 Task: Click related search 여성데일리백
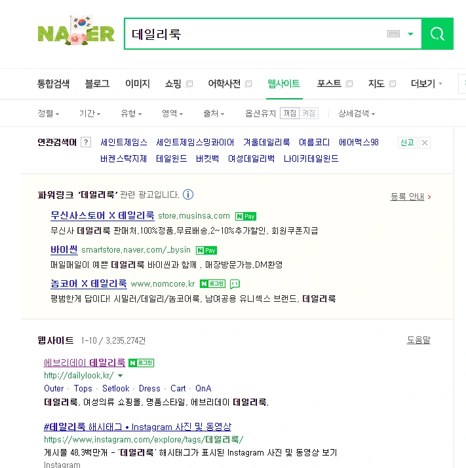tap(251, 158)
